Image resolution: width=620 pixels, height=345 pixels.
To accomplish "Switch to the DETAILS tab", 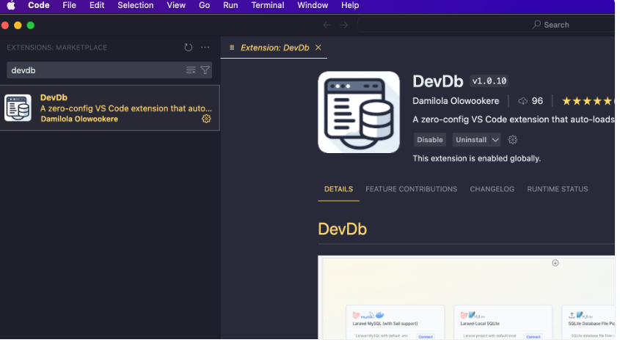I will pyautogui.click(x=338, y=189).
